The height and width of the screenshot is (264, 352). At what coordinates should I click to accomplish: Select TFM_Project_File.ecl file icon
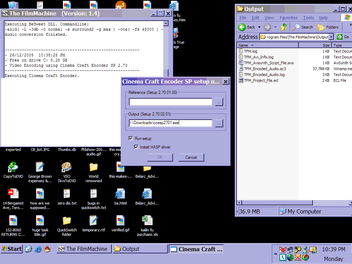241,80
